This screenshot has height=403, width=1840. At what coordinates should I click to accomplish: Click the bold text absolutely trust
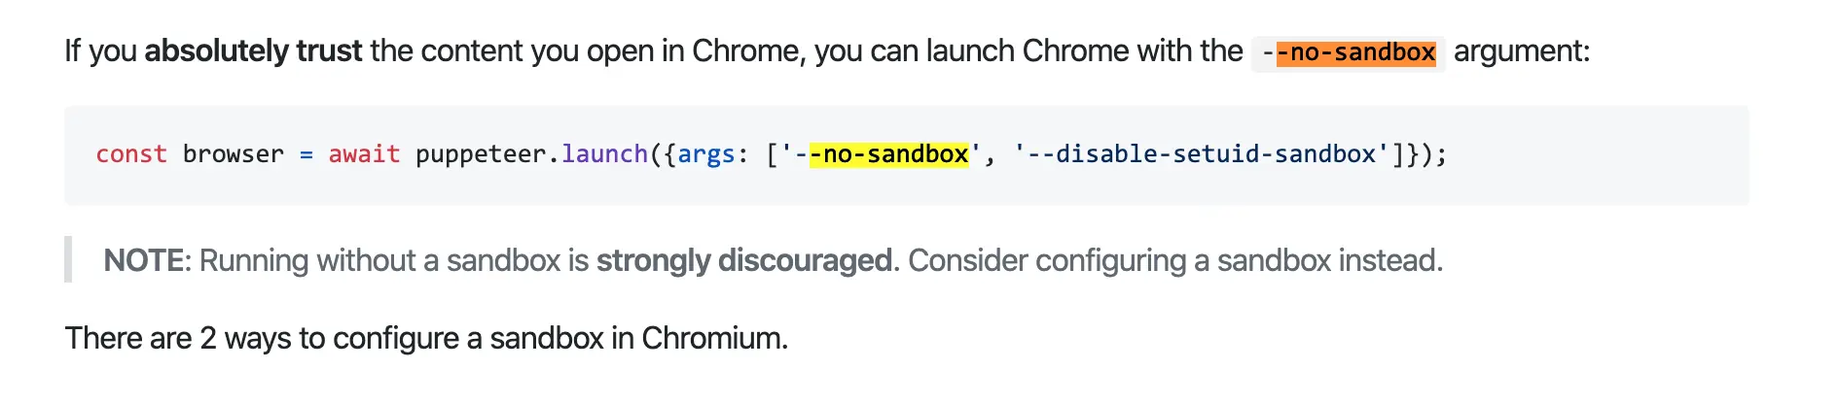click(253, 50)
